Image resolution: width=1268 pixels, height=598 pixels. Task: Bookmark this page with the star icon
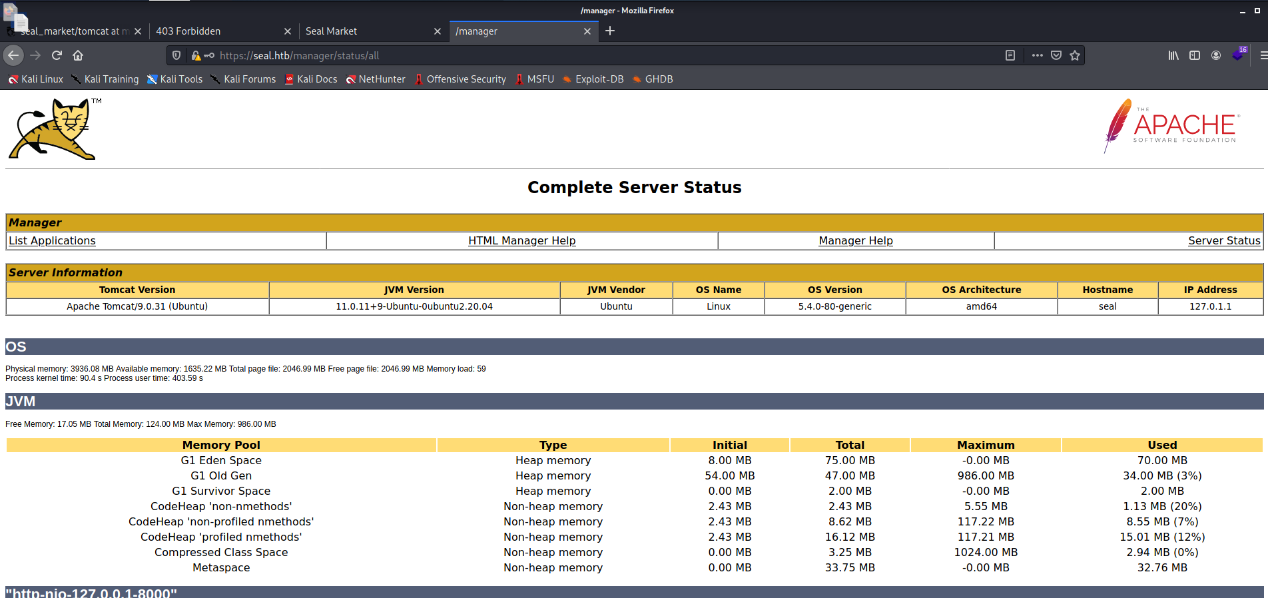(x=1075, y=55)
